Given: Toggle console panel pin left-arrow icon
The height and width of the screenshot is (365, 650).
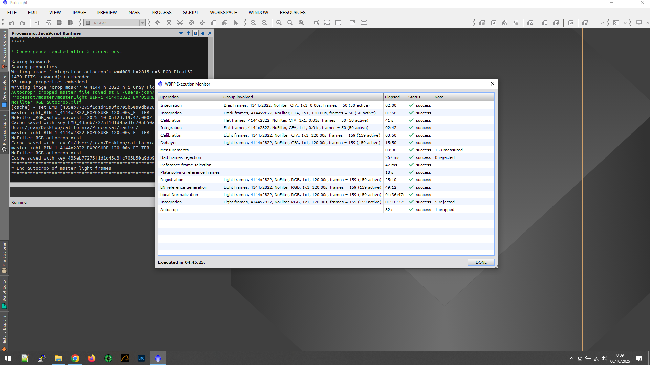Looking at the screenshot, I should [x=202, y=33].
